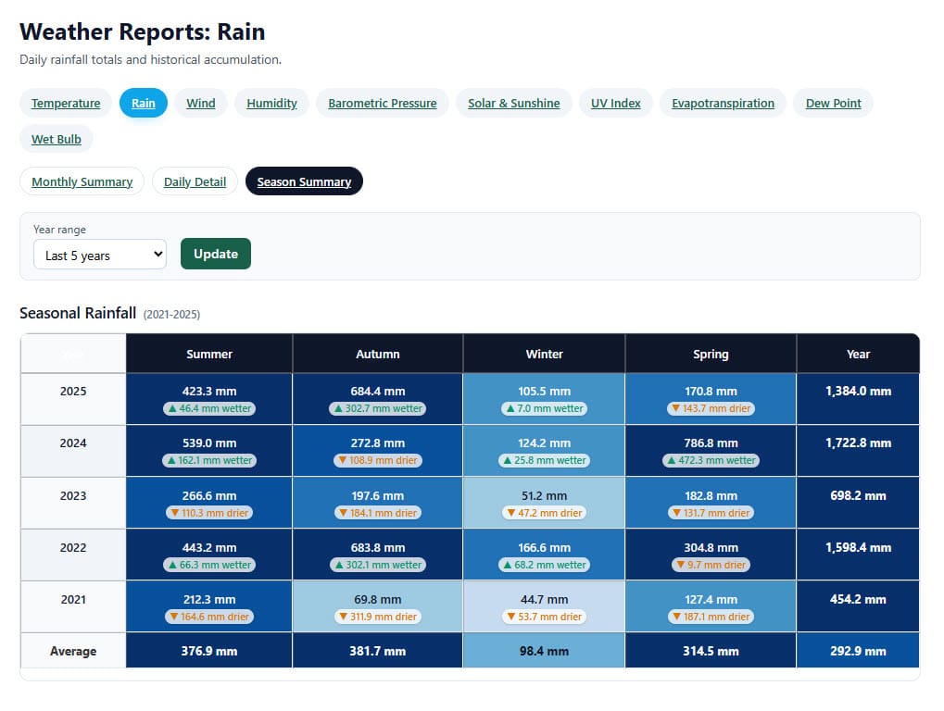View the UV Index report tab
The height and width of the screenshot is (711, 944).
pyautogui.click(x=615, y=103)
